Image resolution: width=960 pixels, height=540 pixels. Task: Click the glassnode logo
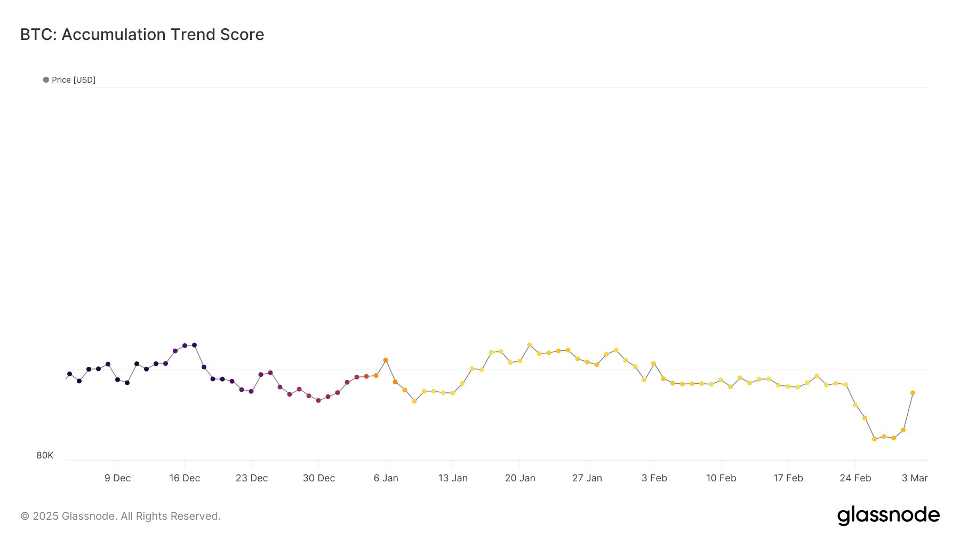coord(888,515)
